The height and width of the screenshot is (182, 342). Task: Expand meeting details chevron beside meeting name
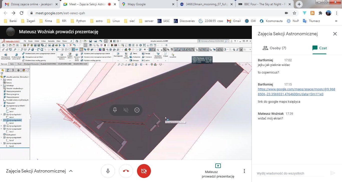pyautogui.click(x=71, y=171)
